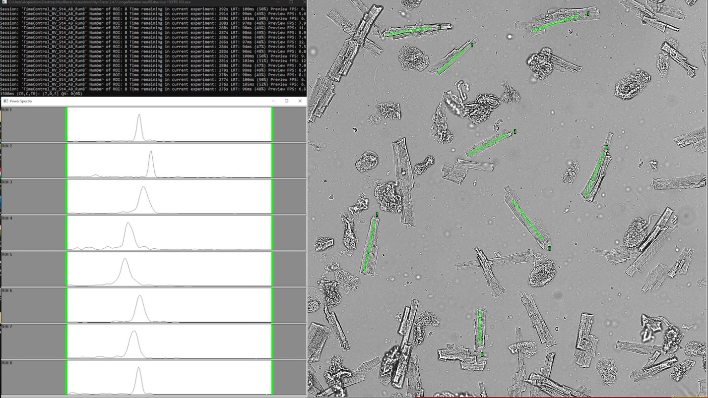The height and width of the screenshot is (398, 708).
Task: Click the peak of the ROI 5 spectrum
Action: pos(125,260)
